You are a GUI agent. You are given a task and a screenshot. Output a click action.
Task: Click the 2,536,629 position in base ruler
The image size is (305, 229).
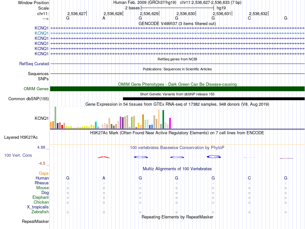coord(149,13)
